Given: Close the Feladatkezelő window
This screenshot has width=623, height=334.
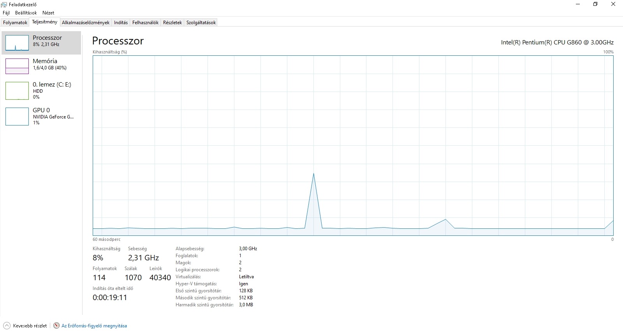Looking at the screenshot, I should click(613, 4).
